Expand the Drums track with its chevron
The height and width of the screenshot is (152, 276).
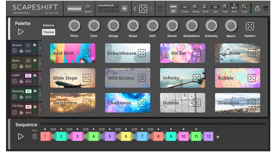(x=40, y=48)
